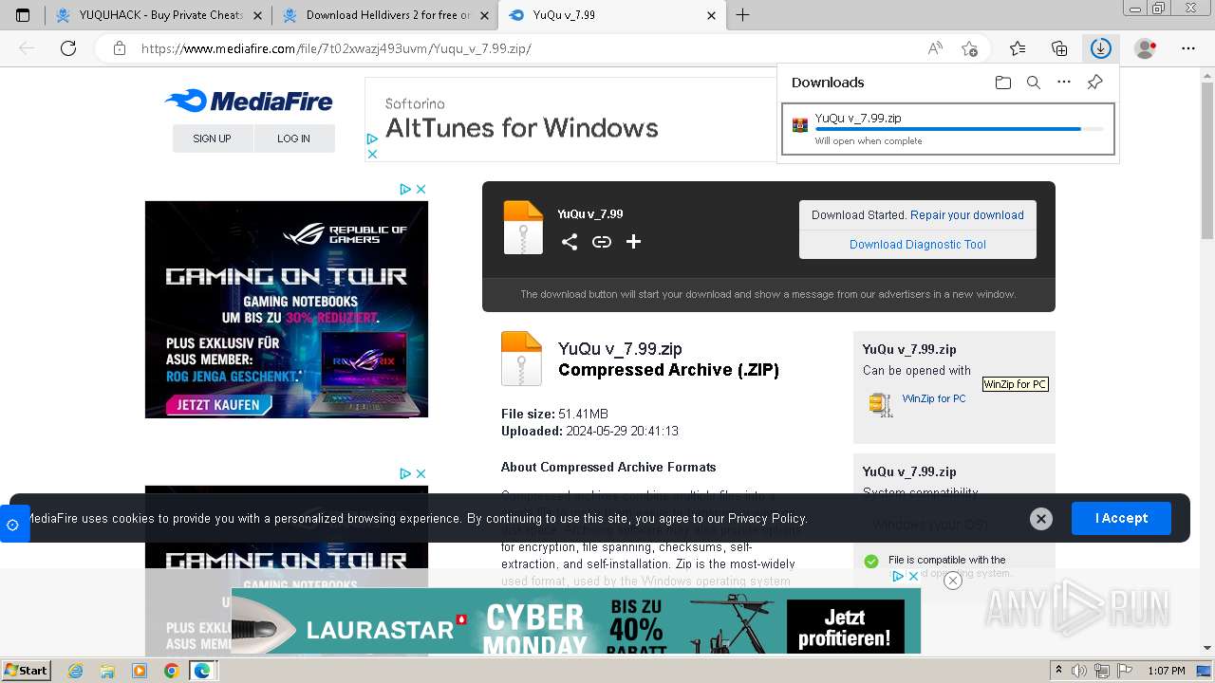Close the YuQu v_7.99 tab
The image size is (1215, 683).
point(712,15)
